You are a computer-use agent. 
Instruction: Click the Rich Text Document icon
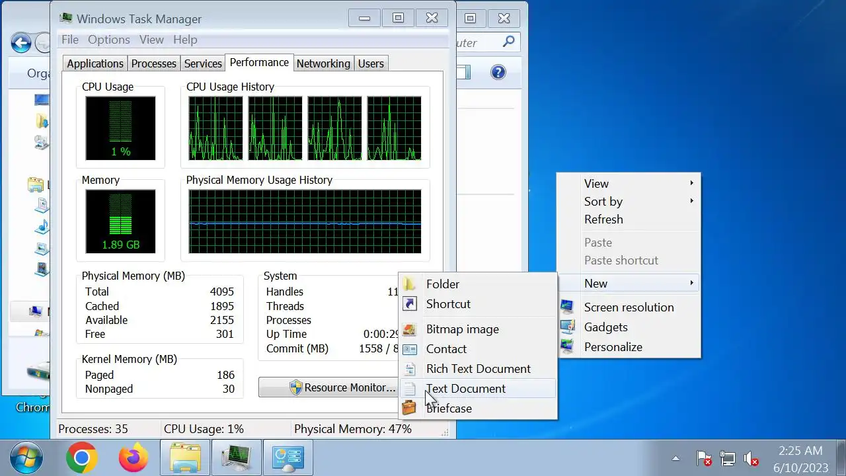coord(410,368)
